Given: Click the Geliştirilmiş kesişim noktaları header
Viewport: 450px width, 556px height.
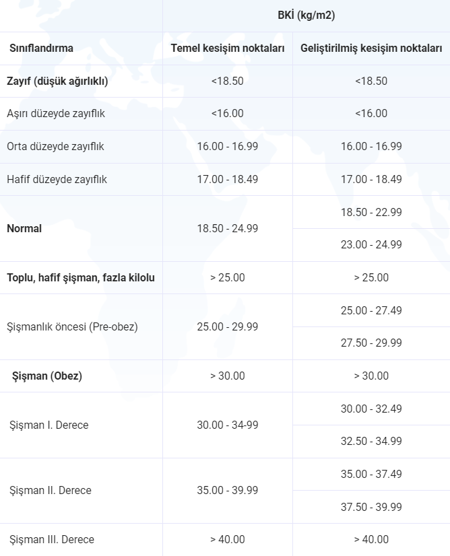Looking at the screenshot, I should (x=371, y=48).
